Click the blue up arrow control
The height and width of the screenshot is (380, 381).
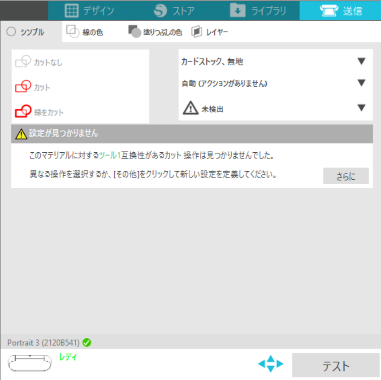271,358
